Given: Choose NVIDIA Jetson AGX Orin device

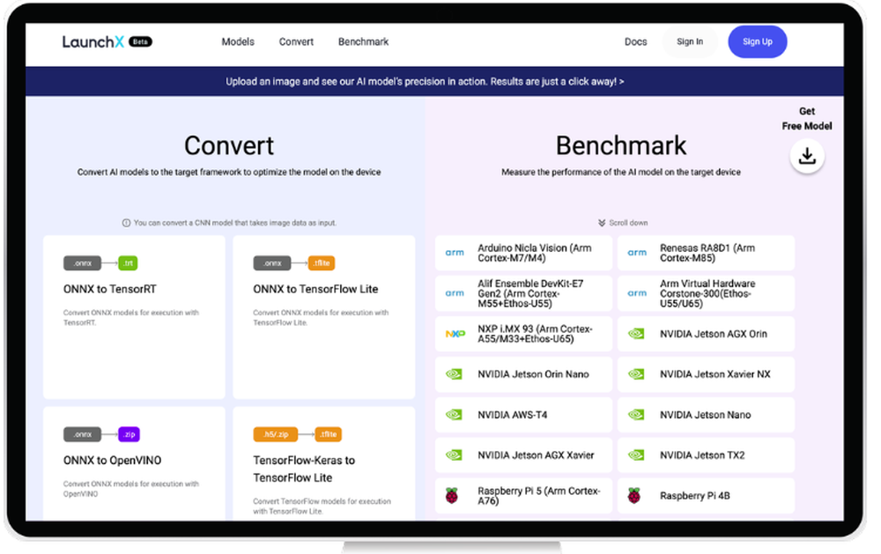Looking at the screenshot, I should 707,334.
